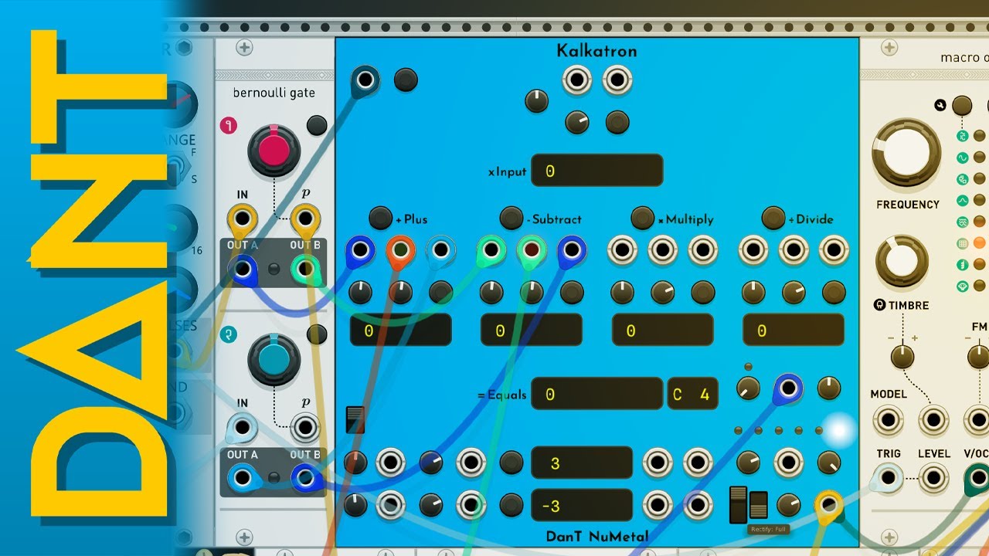989x556 pixels.
Task: Click the LEVEL jack on macro oscillator
Action: (933, 479)
